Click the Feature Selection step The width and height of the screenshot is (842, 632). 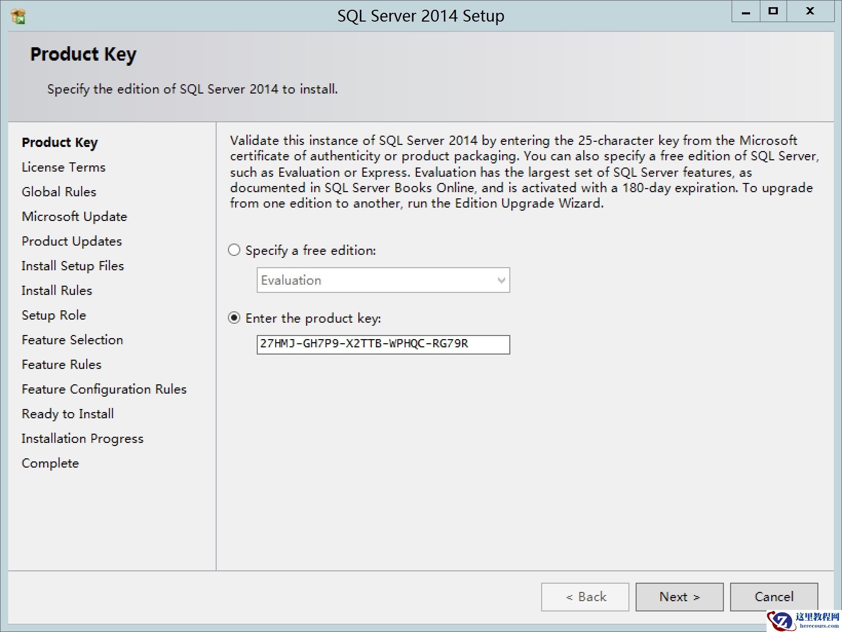point(72,340)
